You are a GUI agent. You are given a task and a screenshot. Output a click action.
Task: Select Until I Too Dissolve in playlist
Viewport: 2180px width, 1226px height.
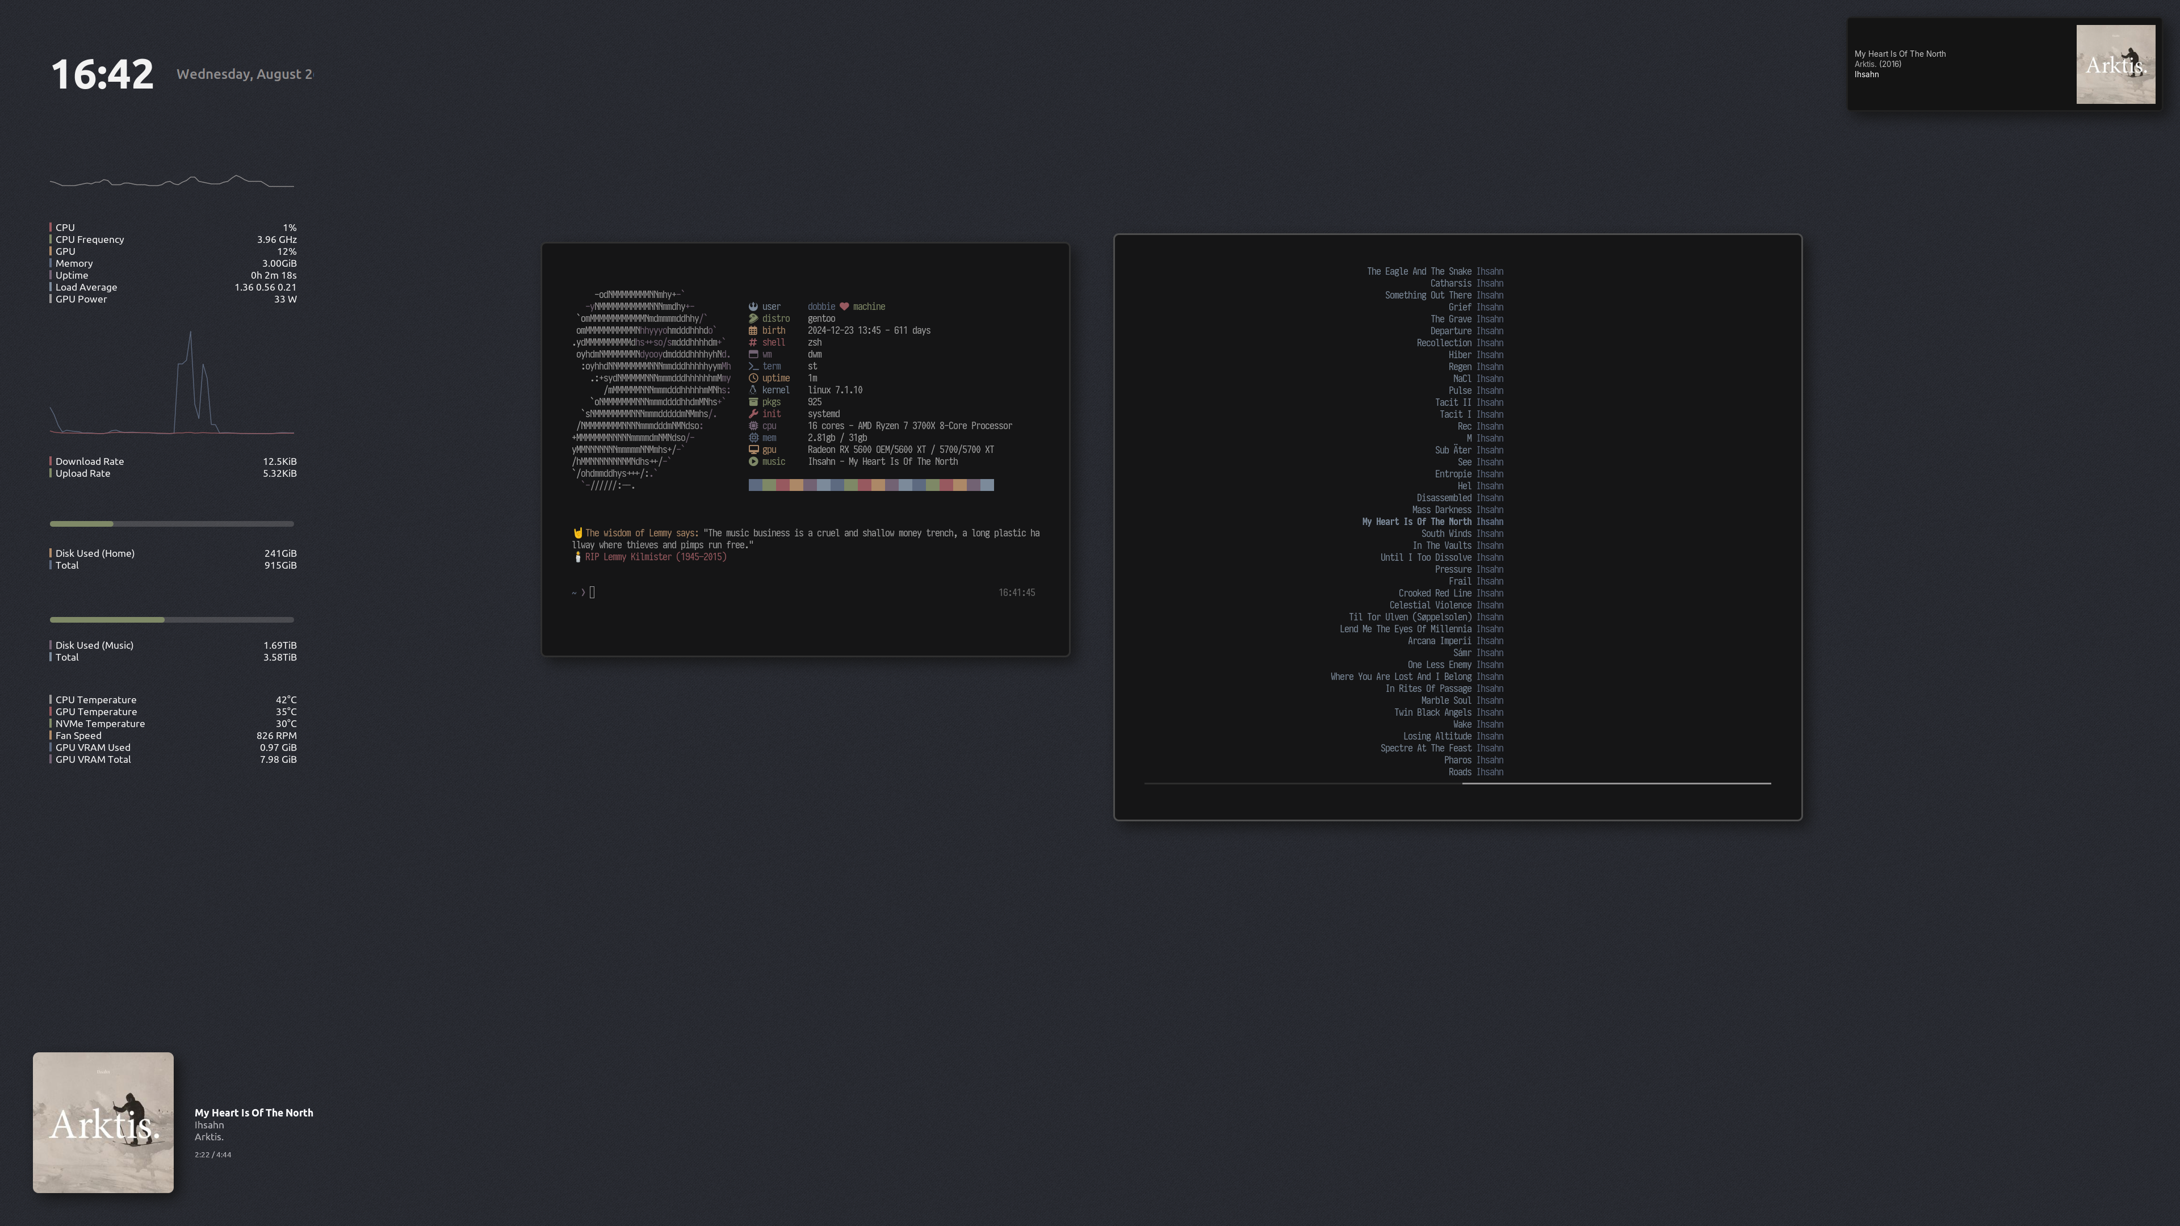(1442, 557)
